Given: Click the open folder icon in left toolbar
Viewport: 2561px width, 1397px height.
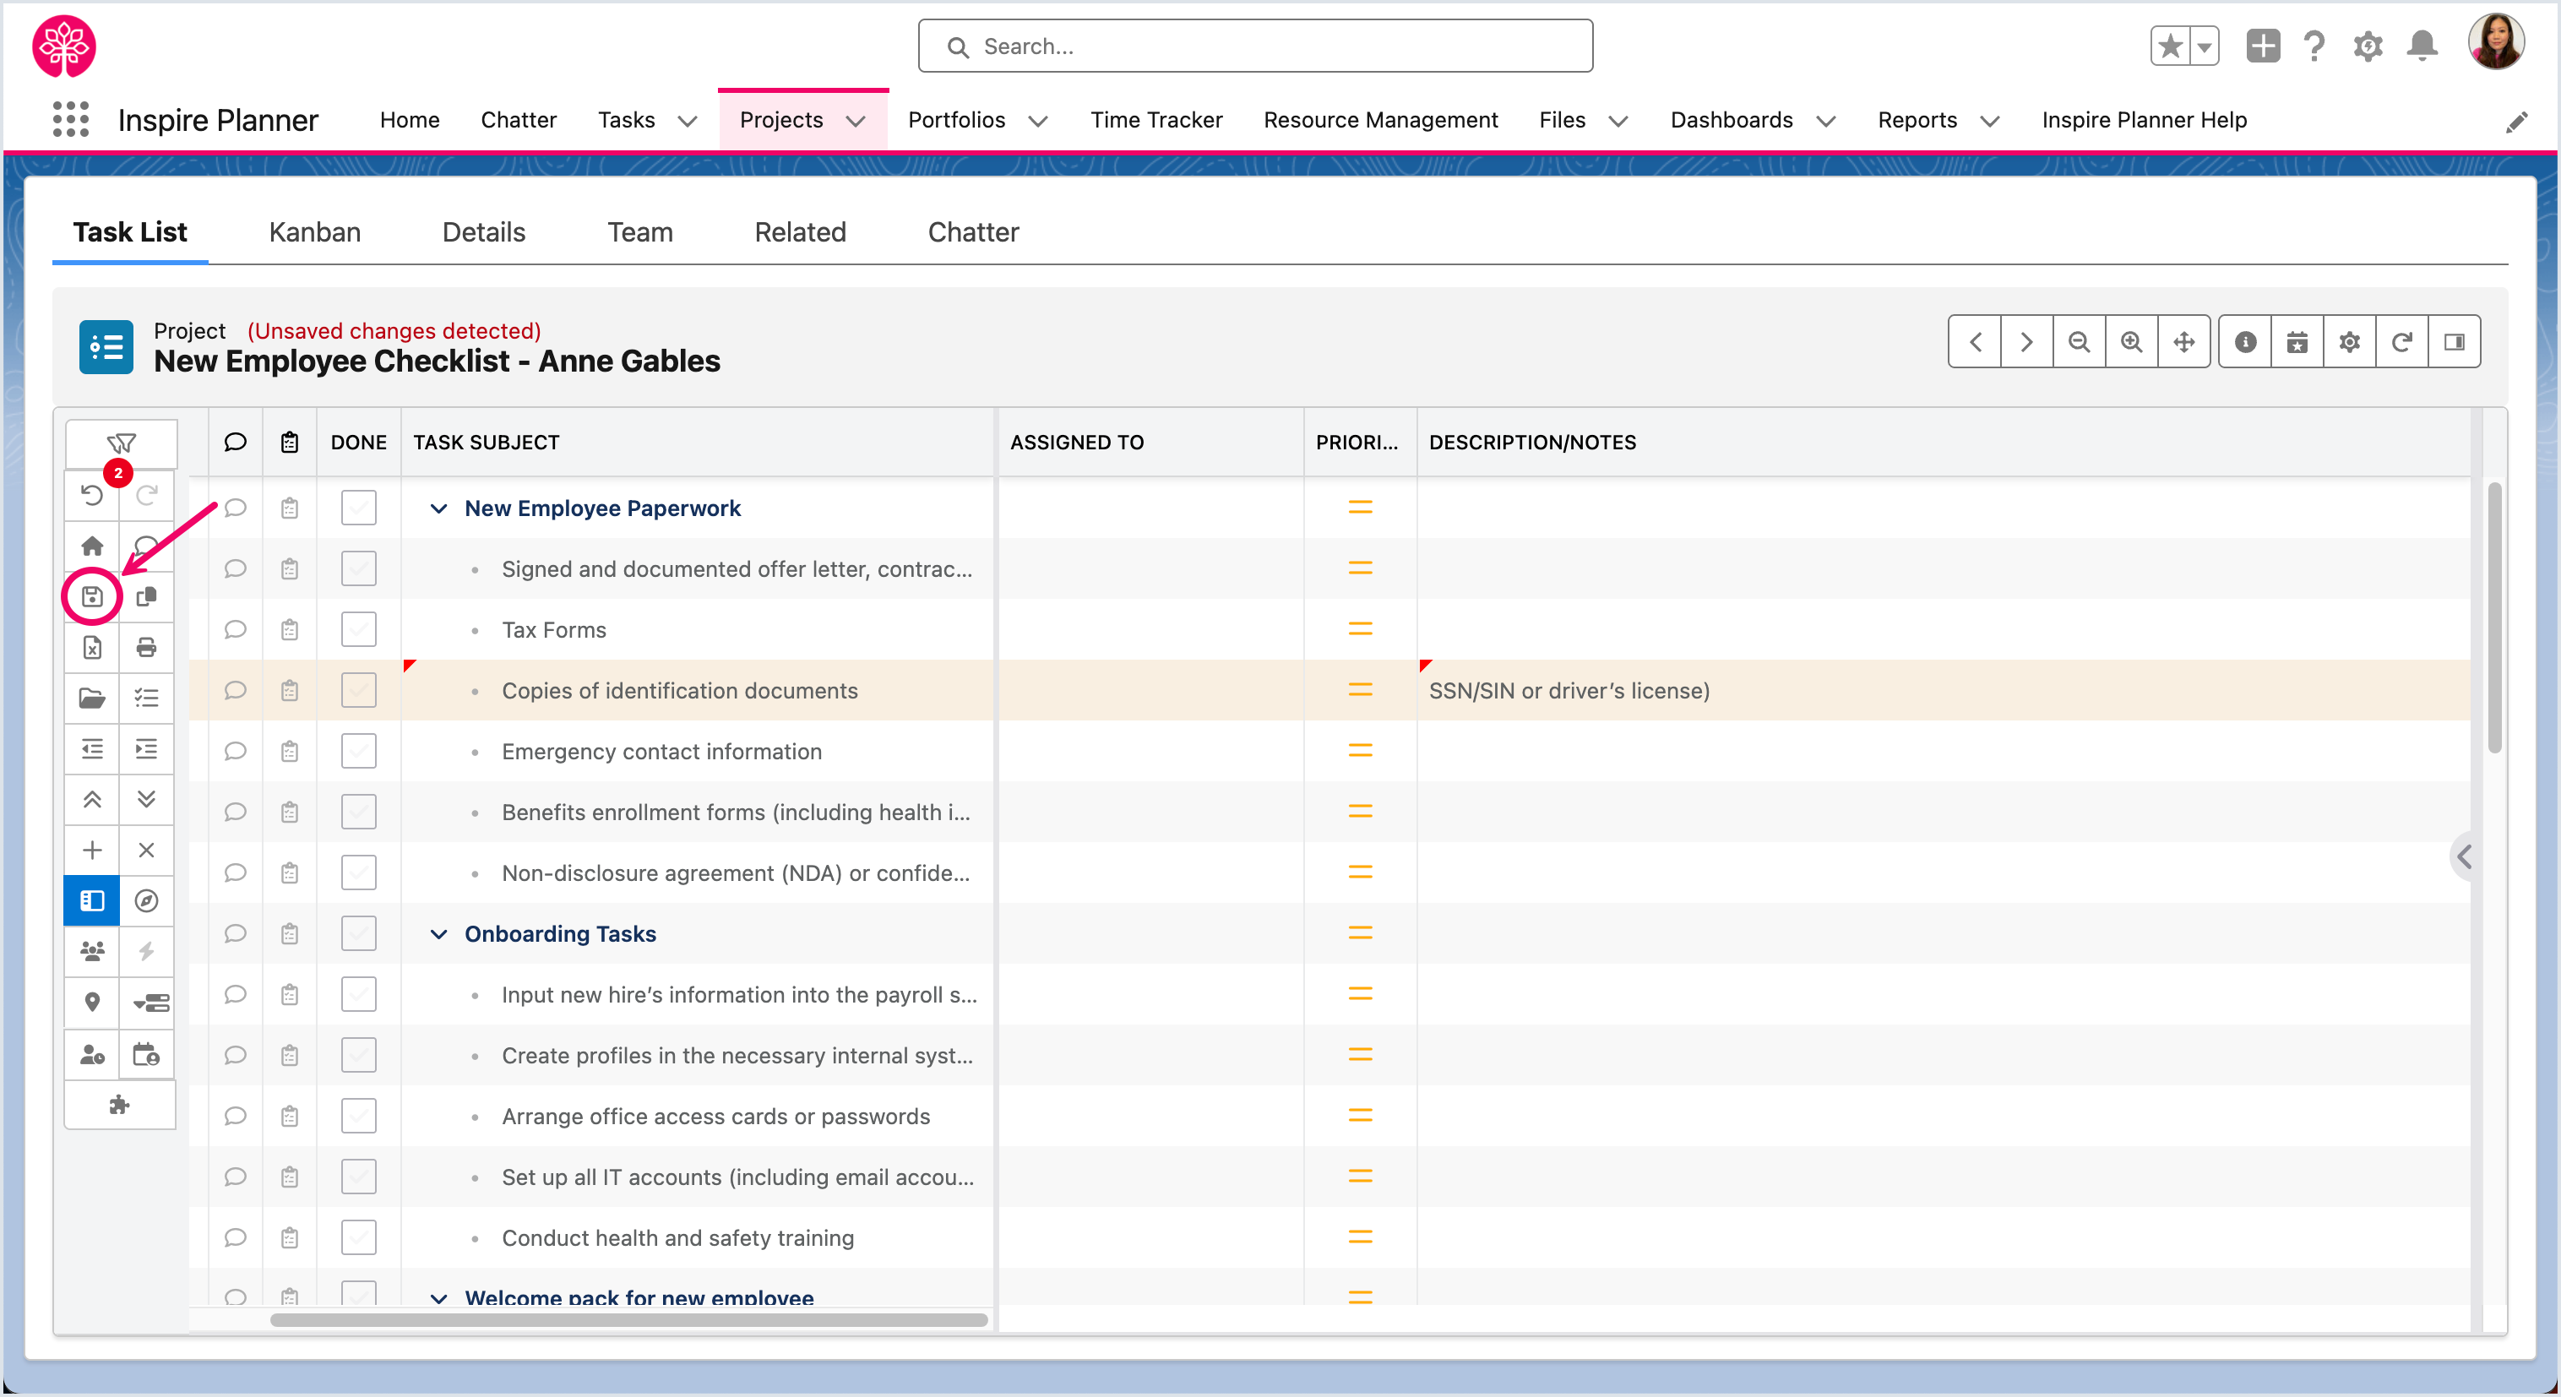Looking at the screenshot, I should [x=91, y=698].
